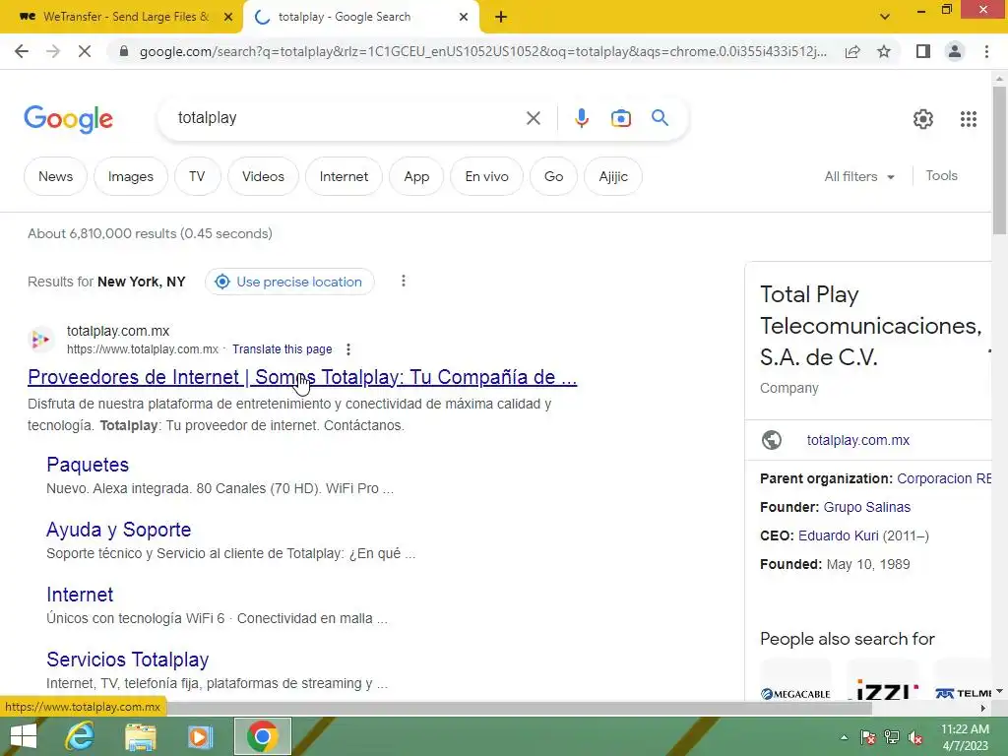Open the Chrome profile icon
Screen dimensions: 1008x756
click(955, 51)
